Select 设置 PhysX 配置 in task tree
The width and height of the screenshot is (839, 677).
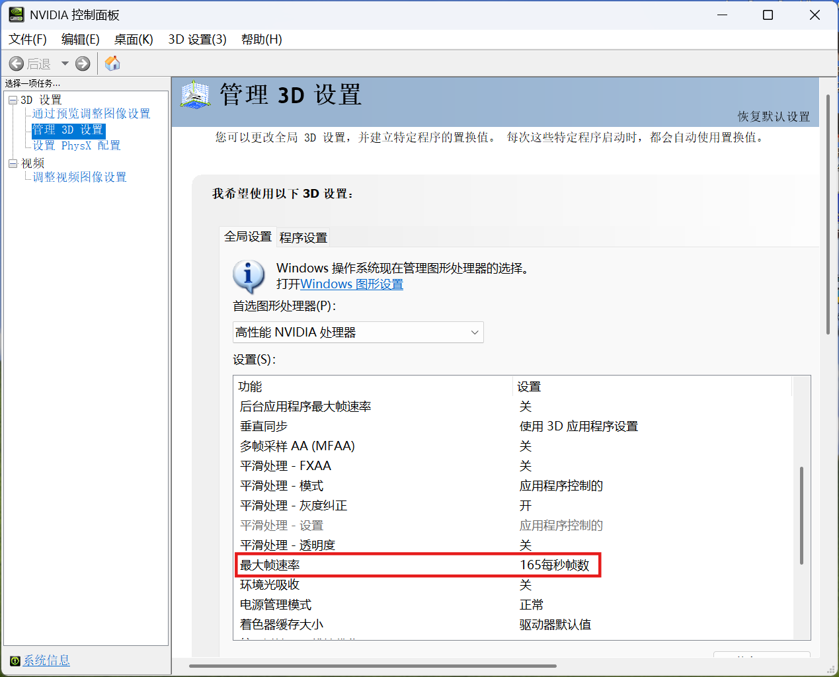coord(77,145)
